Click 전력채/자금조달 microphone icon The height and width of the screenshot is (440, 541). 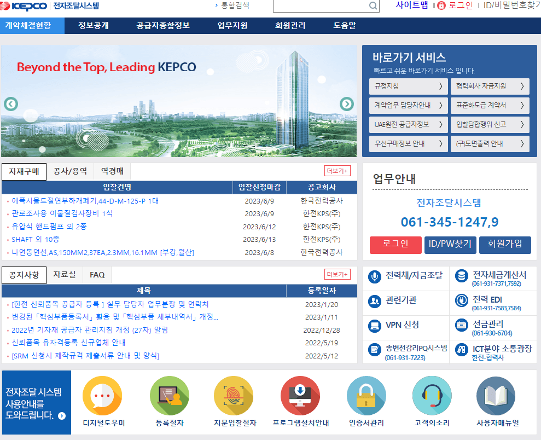[x=374, y=276]
